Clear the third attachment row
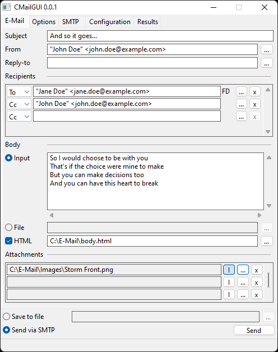Screen dimensions: 278x352 (257, 294)
